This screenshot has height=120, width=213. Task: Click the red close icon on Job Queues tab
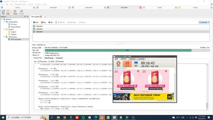click(140, 7)
